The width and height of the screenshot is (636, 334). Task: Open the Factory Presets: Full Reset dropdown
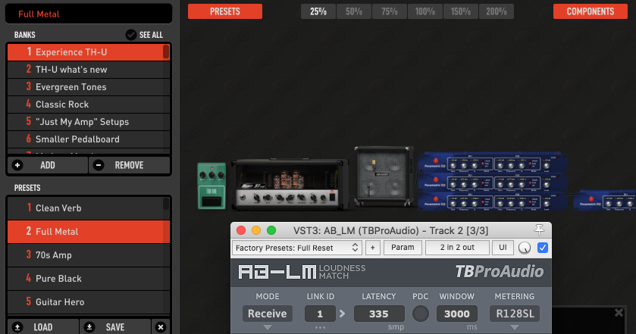click(x=297, y=248)
